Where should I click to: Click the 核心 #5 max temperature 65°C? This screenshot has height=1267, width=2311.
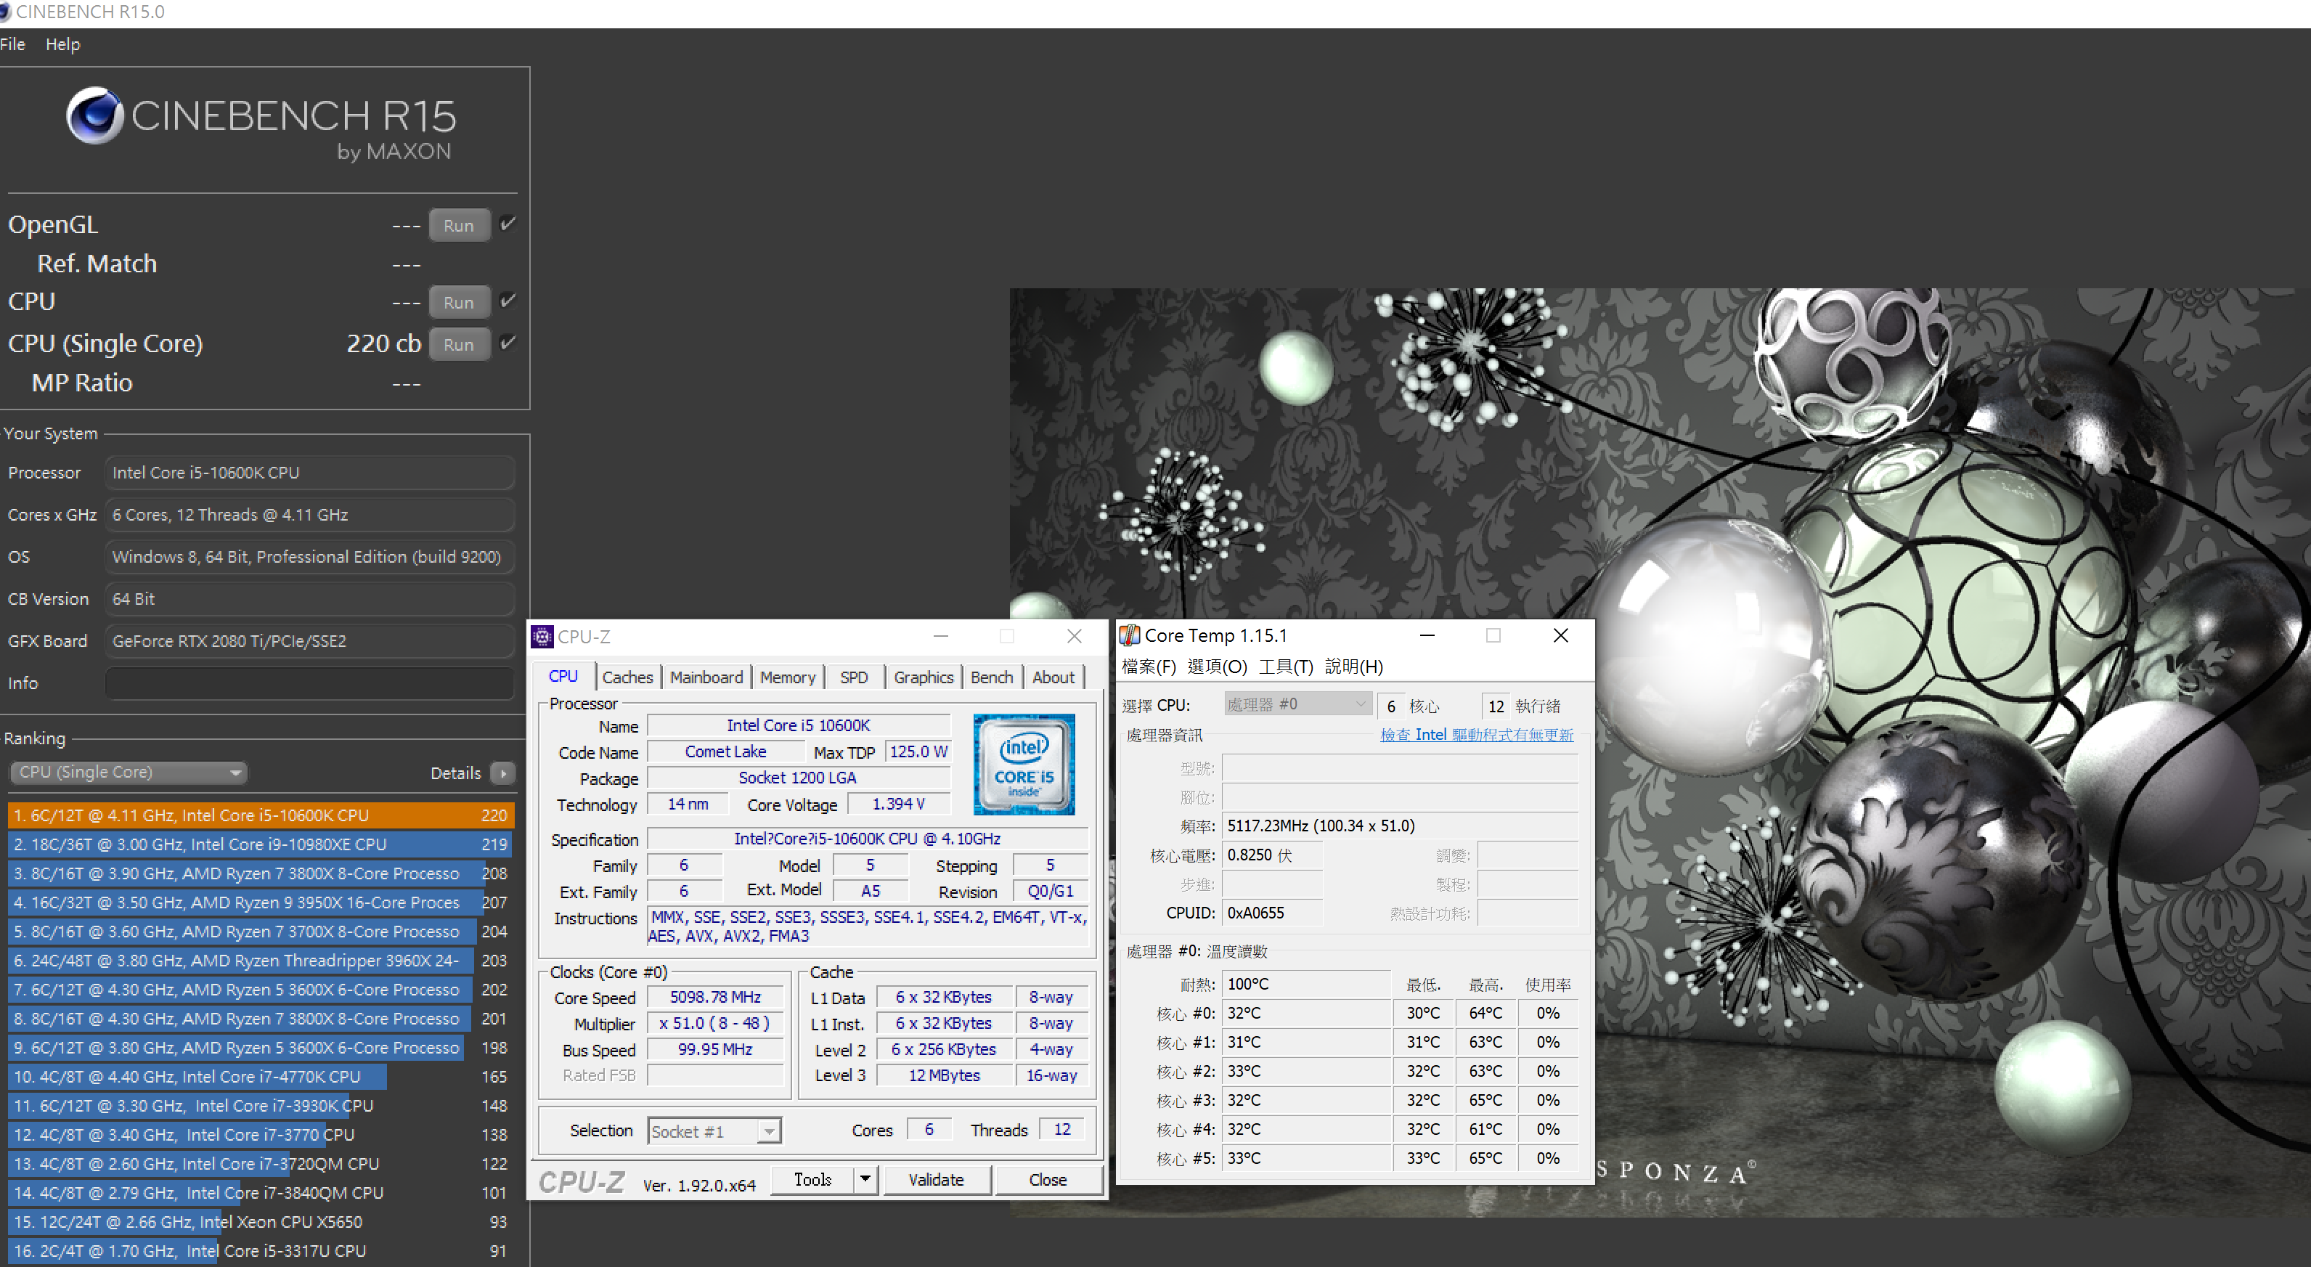[1485, 1157]
